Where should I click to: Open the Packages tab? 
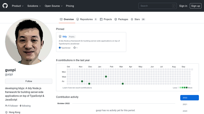click(x=121, y=19)
